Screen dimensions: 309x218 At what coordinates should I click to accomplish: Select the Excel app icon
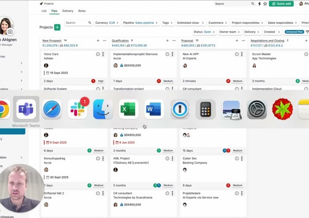pos(129,109)
